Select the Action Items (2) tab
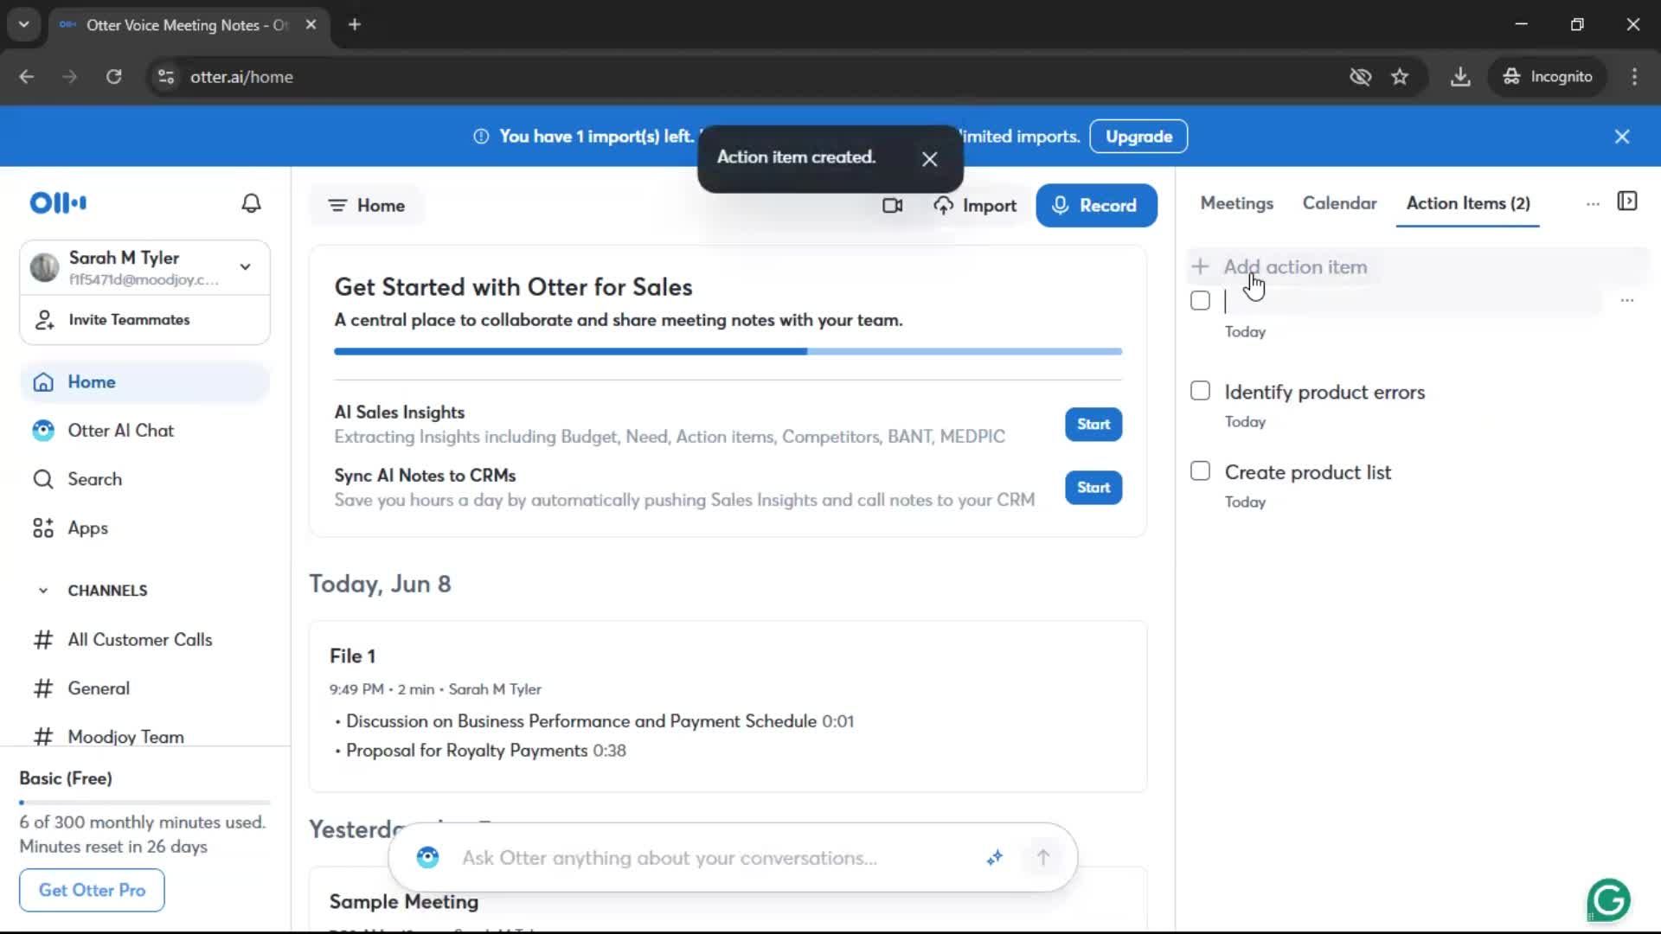The width and height of the screenshot is (1661, 934). (x=1467, y=203)
